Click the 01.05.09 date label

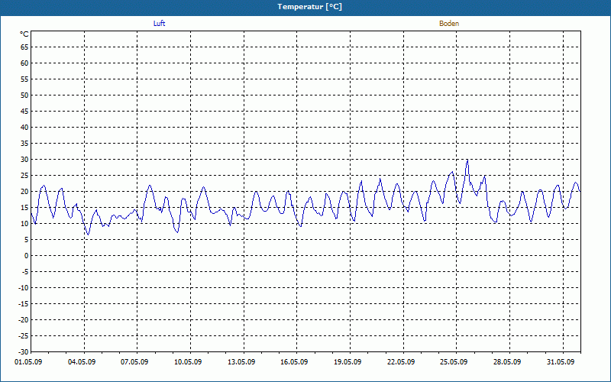(28, 362)
